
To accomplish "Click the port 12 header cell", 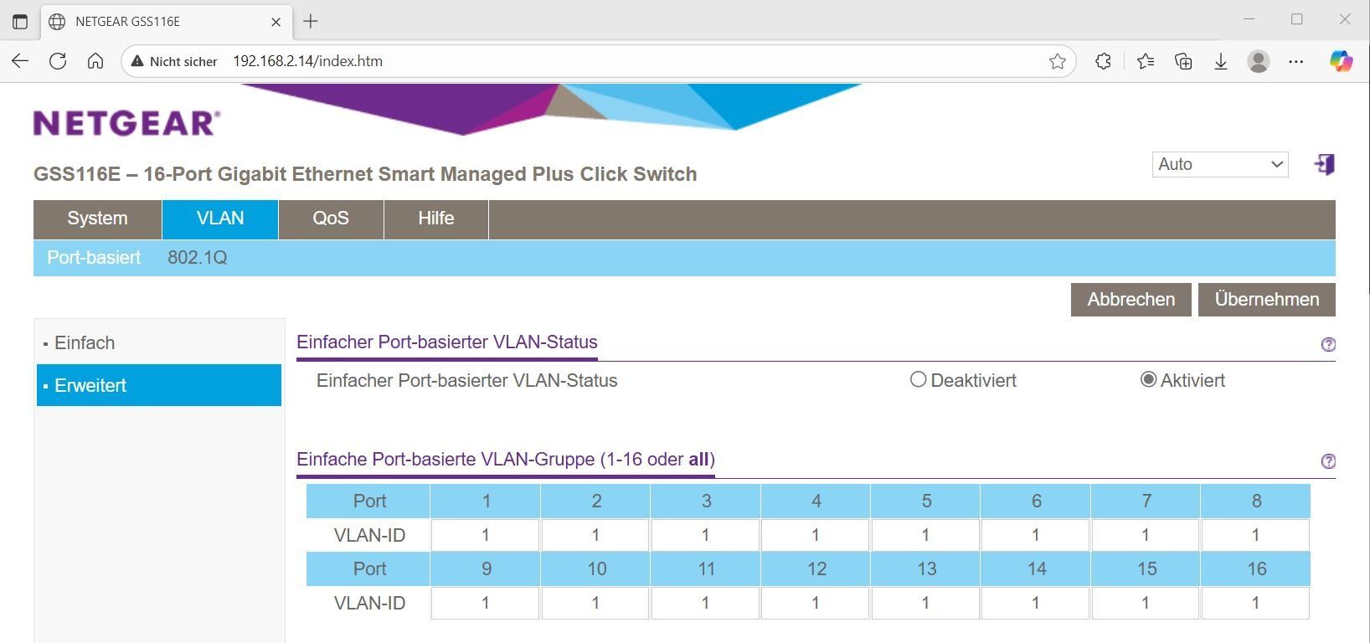I will coord(816,568).
